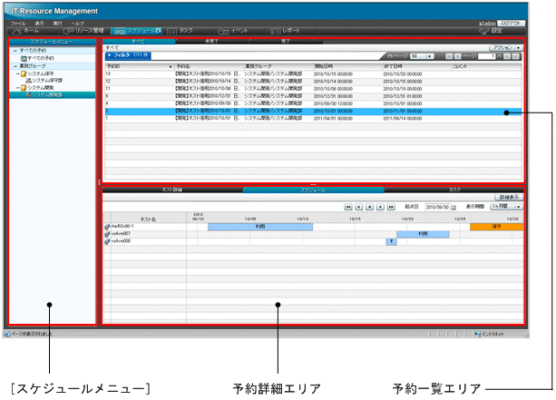Select the すべての予約 tree item with icon
Screen dimensions: 556x400
37,58
